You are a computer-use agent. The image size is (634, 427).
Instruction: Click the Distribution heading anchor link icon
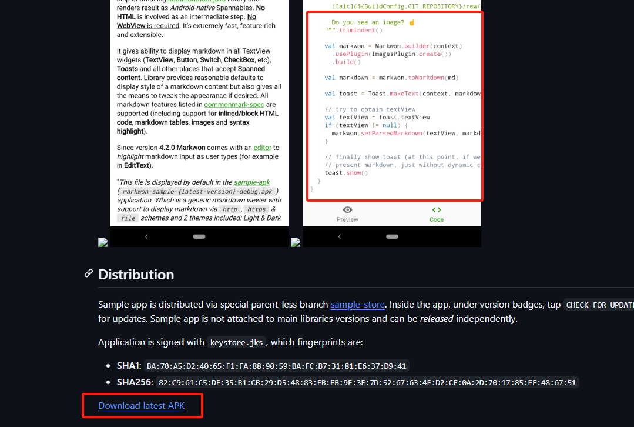pyautogui.click(x=89, y=273)
